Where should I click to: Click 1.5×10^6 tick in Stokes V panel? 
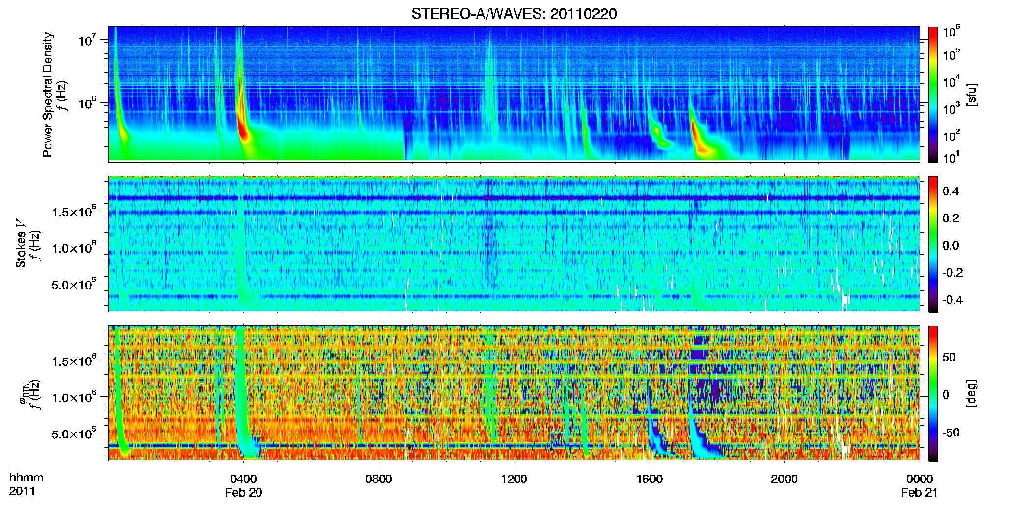74,211
